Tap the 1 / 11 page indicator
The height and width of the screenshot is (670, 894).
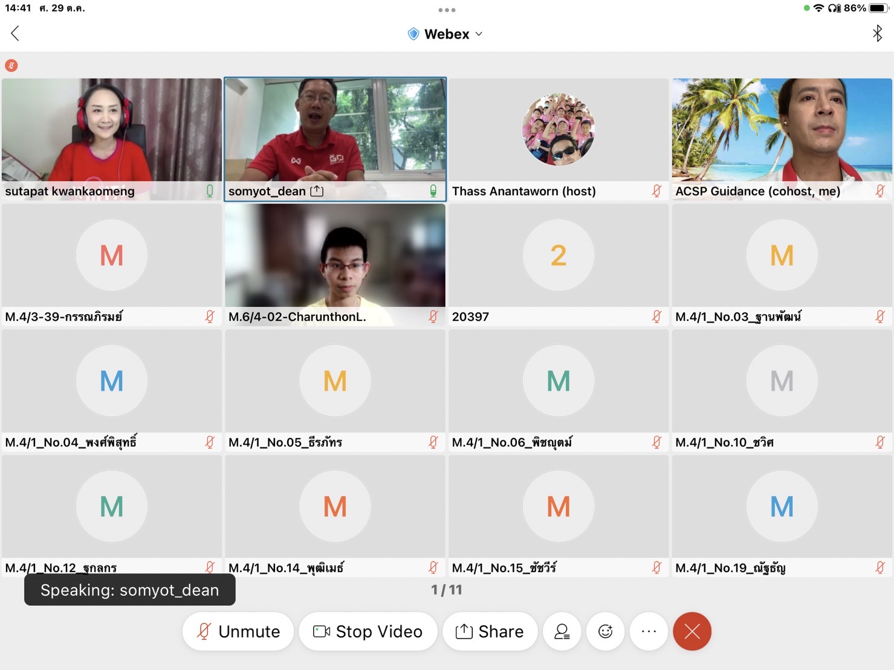447,590
